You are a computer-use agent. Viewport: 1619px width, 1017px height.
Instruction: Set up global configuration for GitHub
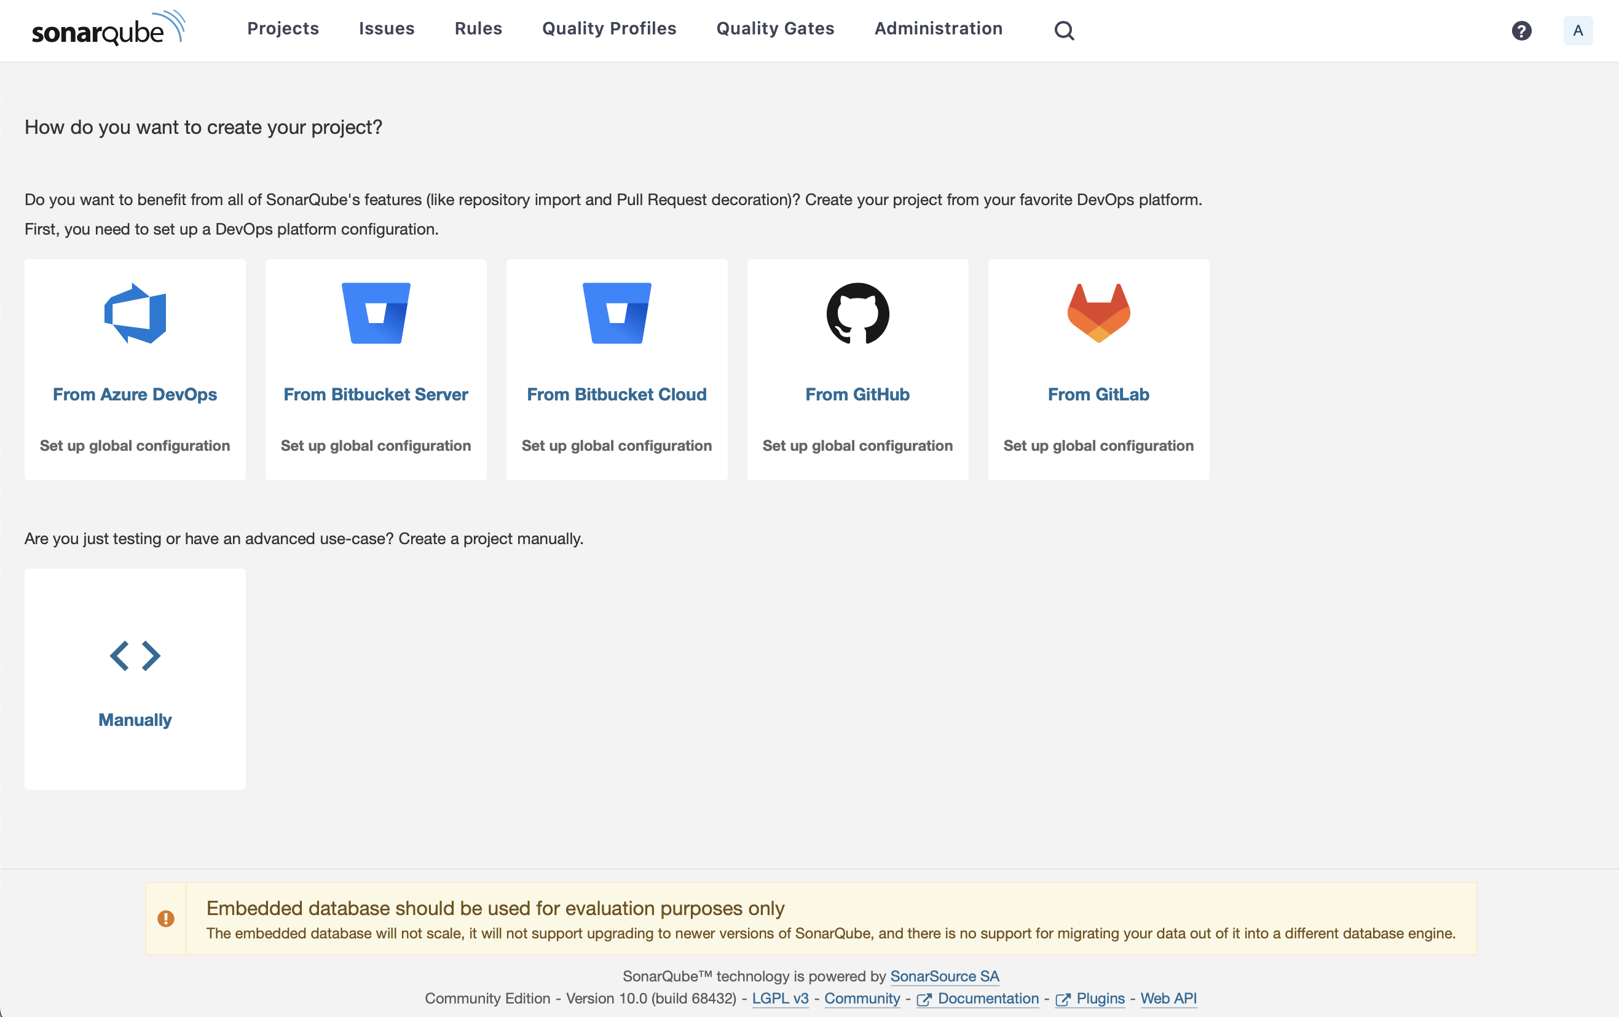coord(857,445)
